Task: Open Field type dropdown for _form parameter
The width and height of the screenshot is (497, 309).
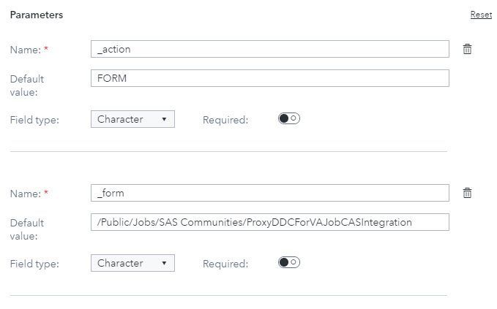Action: (132, 263)
